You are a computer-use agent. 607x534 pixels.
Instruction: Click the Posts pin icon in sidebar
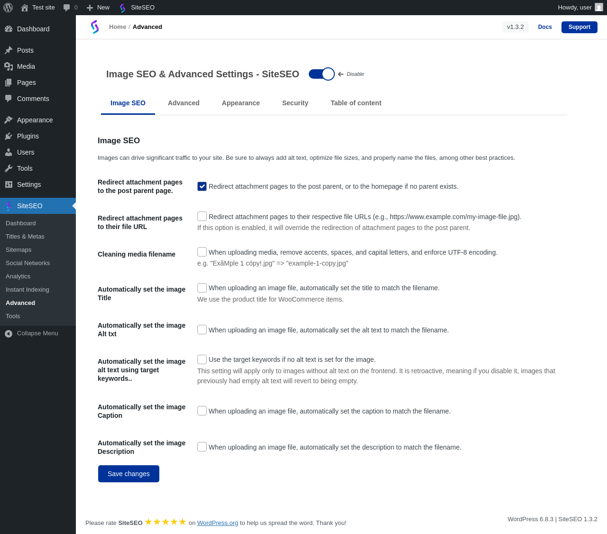pos(9,50)
